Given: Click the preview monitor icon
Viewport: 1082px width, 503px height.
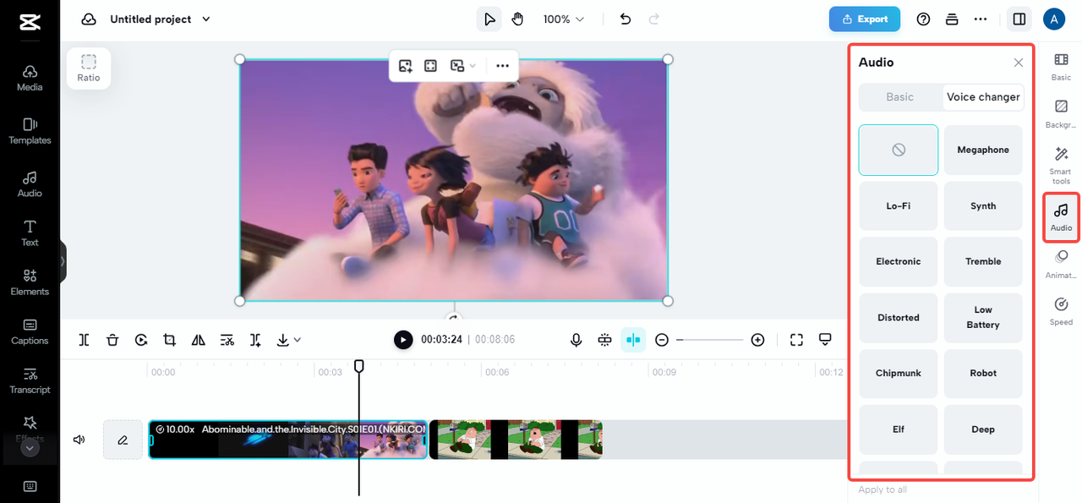Looking at the screenshot, I should coord(826,340).
